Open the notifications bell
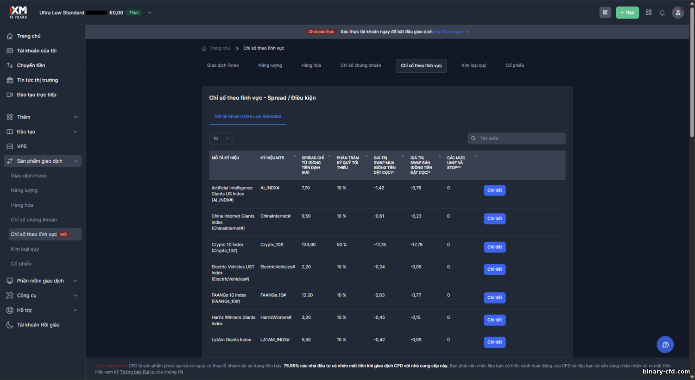Screen dimensions: 695x380 pyautogui.click(x=662, y=13)
